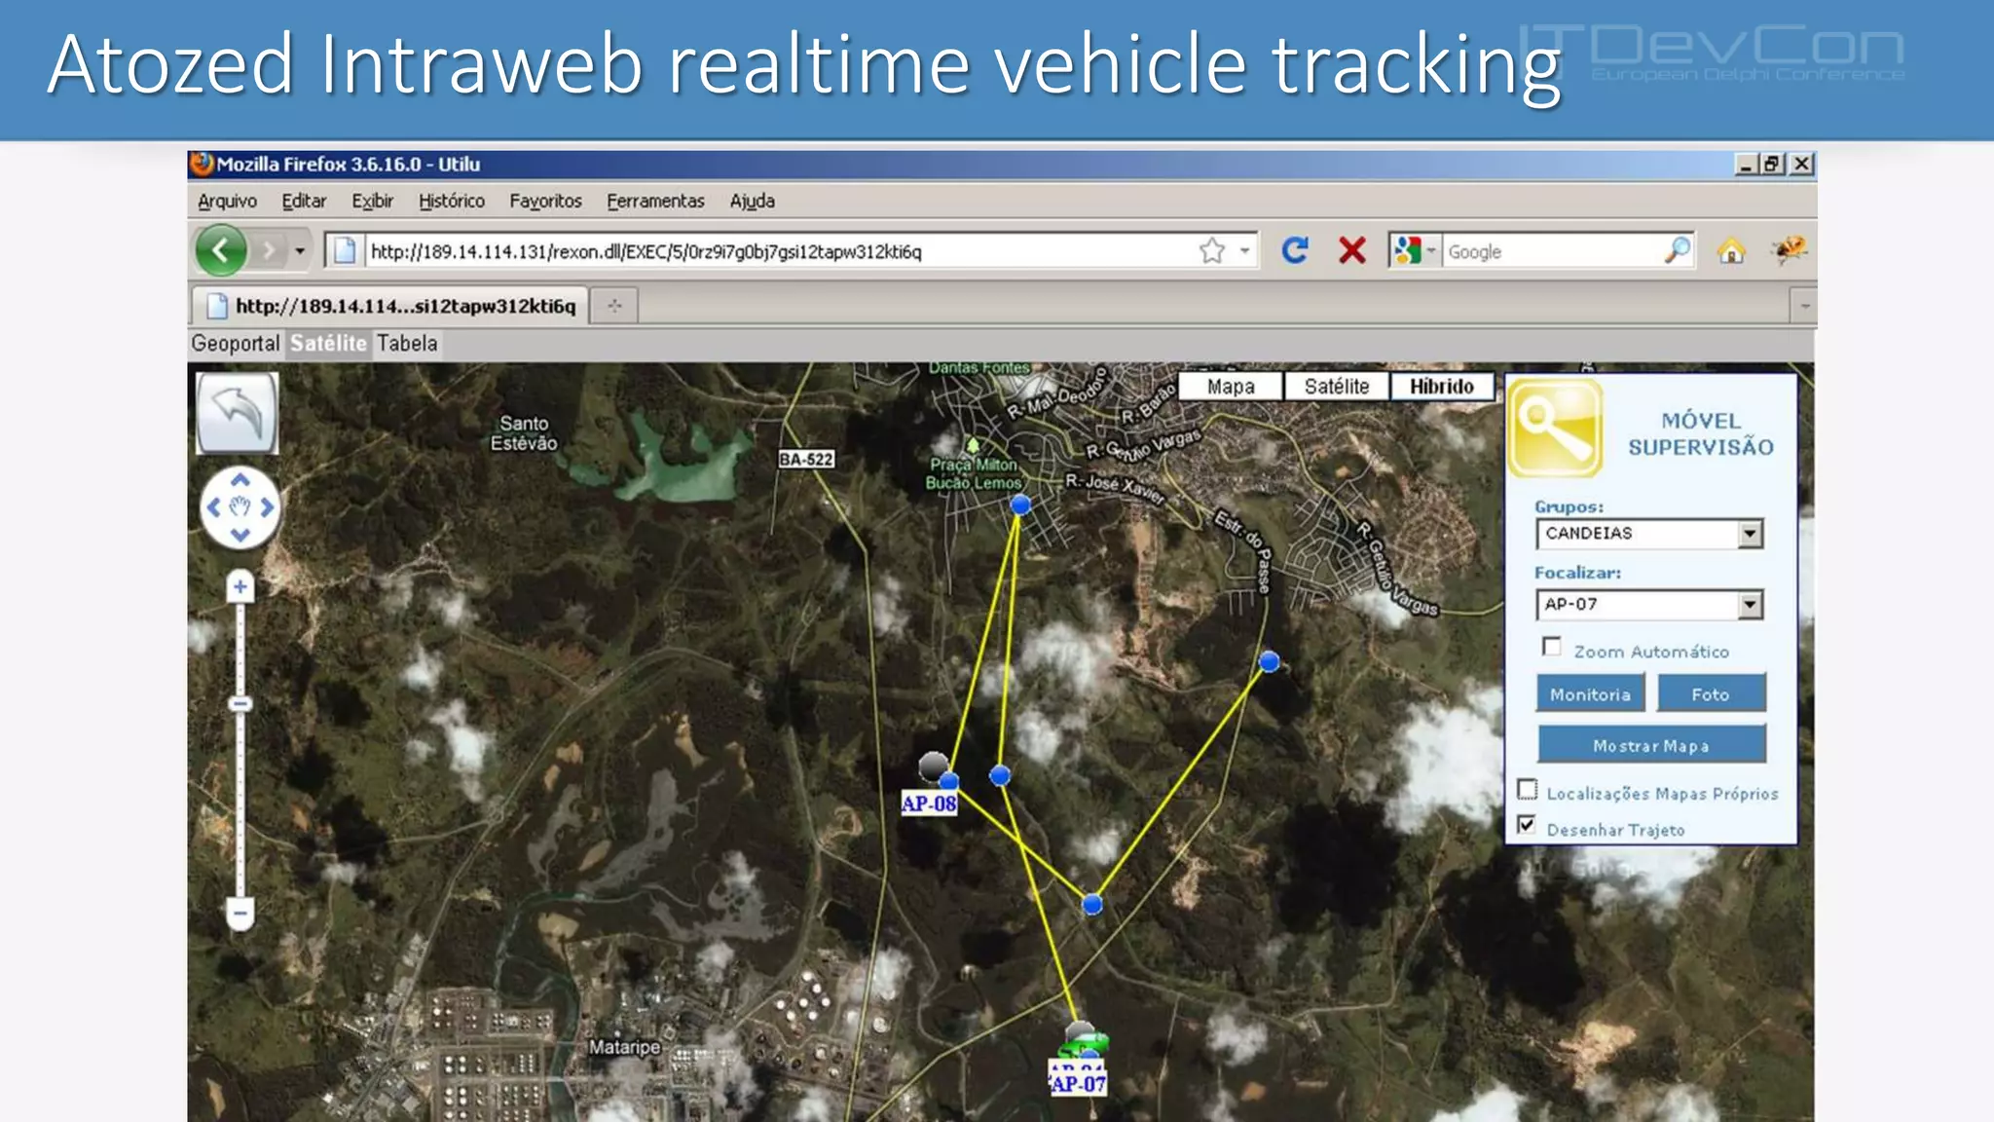This screenshot has width=1994, height=1122.
Task: Pan the map up with arrow
Action: (240, 480)
